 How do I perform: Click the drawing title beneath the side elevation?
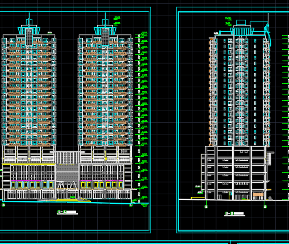234,214
